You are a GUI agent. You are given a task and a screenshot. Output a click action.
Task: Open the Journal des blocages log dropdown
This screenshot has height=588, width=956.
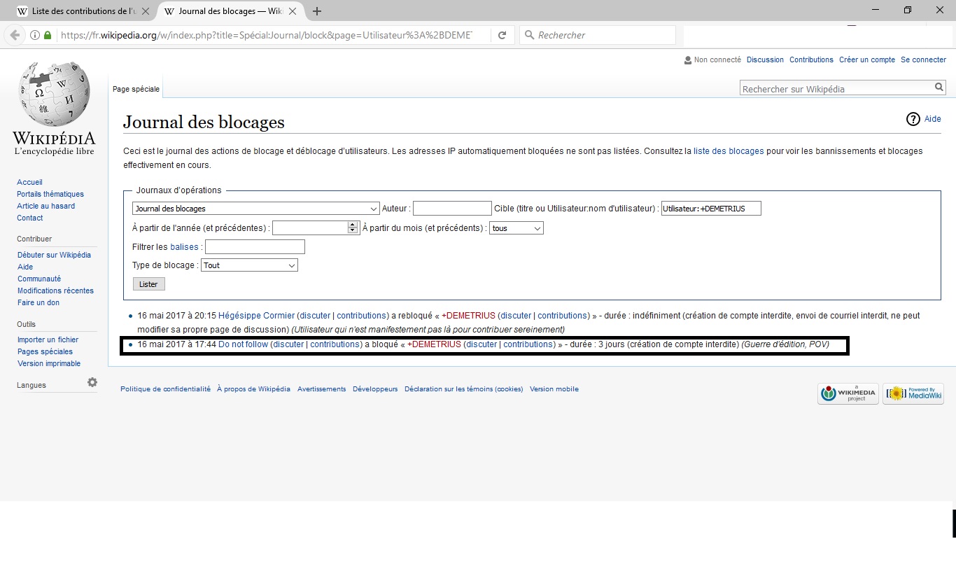pos(255,209)
